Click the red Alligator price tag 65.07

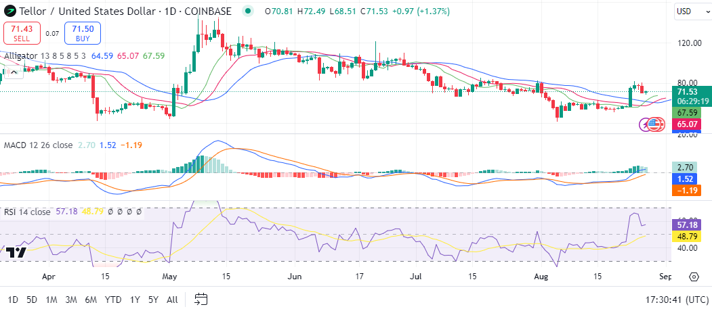(686, 124)
